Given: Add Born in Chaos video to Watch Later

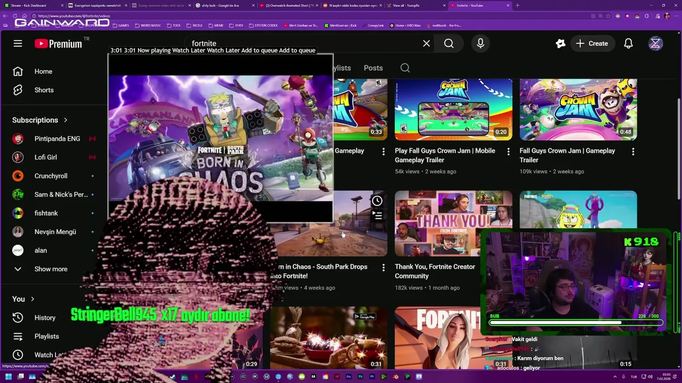Looking at the screenshot, I should pyautogui.click(x=377, y=201).
